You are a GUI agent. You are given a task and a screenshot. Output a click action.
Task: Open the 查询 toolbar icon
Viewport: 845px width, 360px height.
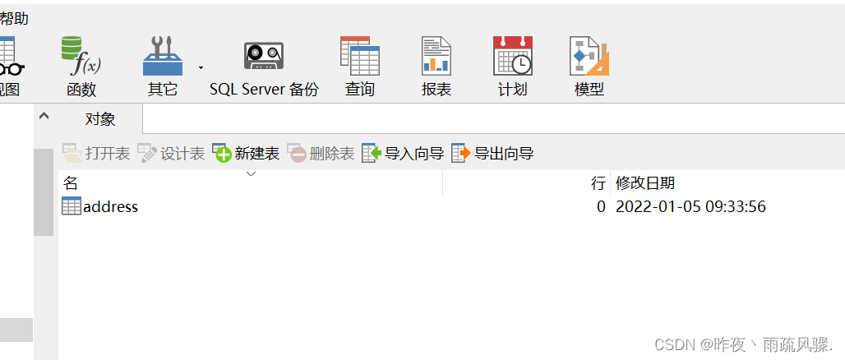(360, 67)
